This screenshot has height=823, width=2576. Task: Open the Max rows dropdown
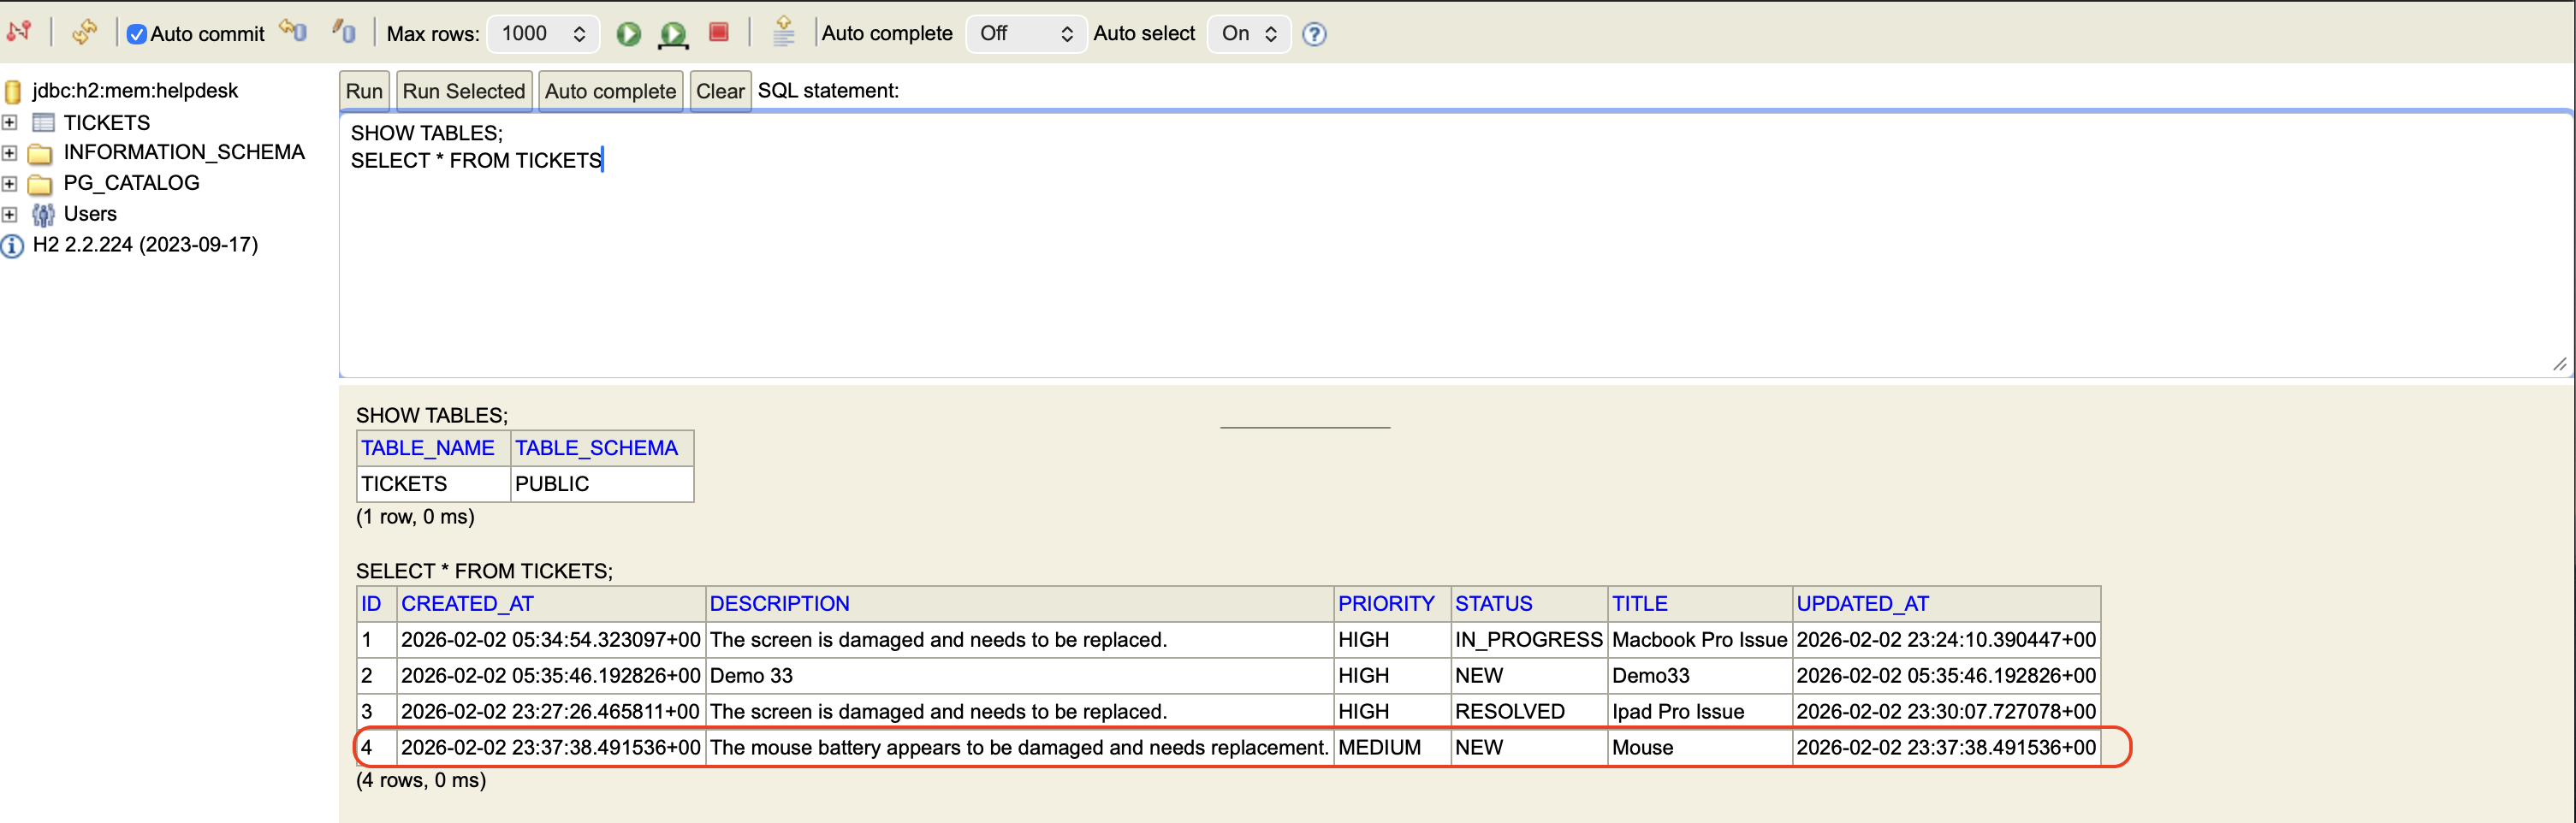coord(543,33)
